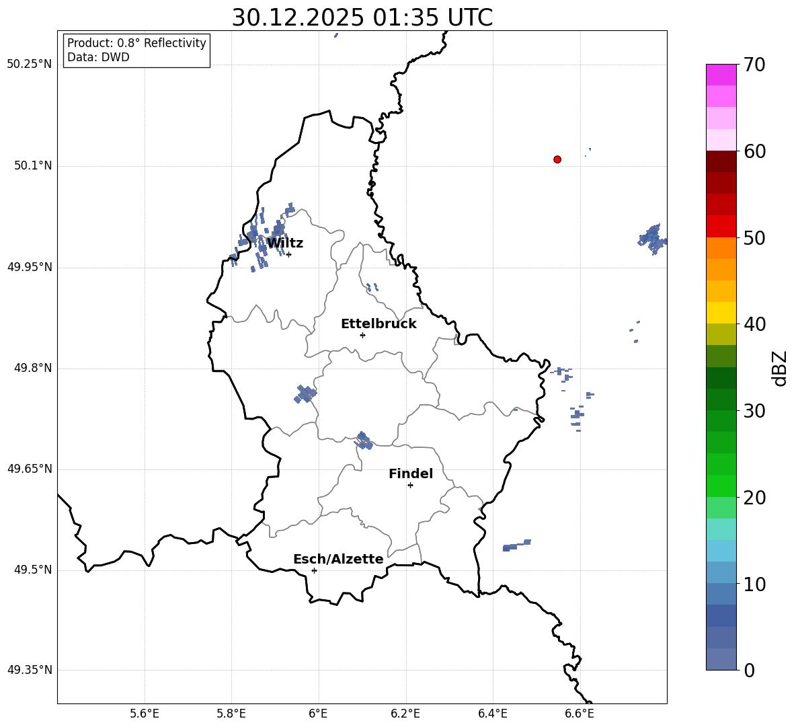Click the Product: 0.8° Reflectivity text
Image resolution: width=796 pixels, height=727 pixels.
coord(136,42)
